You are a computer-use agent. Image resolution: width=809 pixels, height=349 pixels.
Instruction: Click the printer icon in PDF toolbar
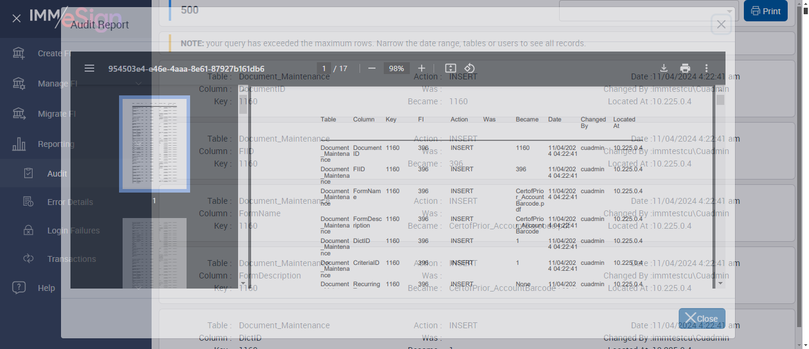685,68
